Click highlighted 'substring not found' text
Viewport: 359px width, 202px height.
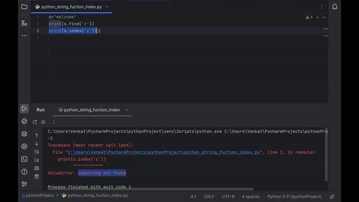click(102, 173)
